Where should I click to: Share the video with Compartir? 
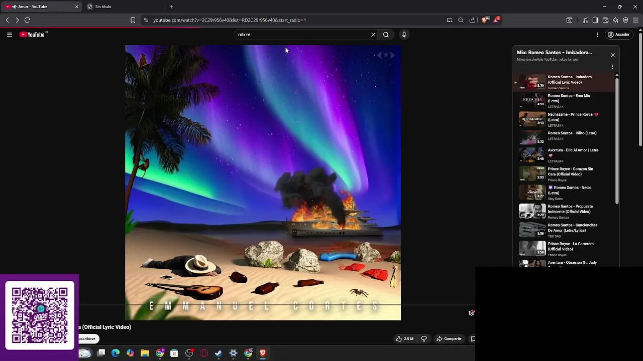coord(449,339)
